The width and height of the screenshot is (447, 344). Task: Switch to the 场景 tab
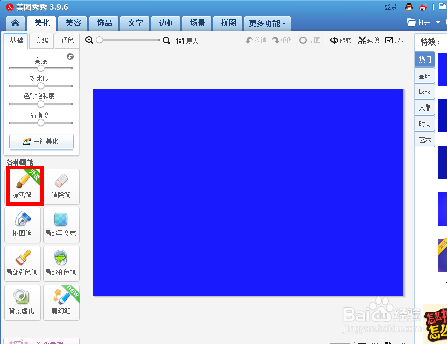[197, 23]
